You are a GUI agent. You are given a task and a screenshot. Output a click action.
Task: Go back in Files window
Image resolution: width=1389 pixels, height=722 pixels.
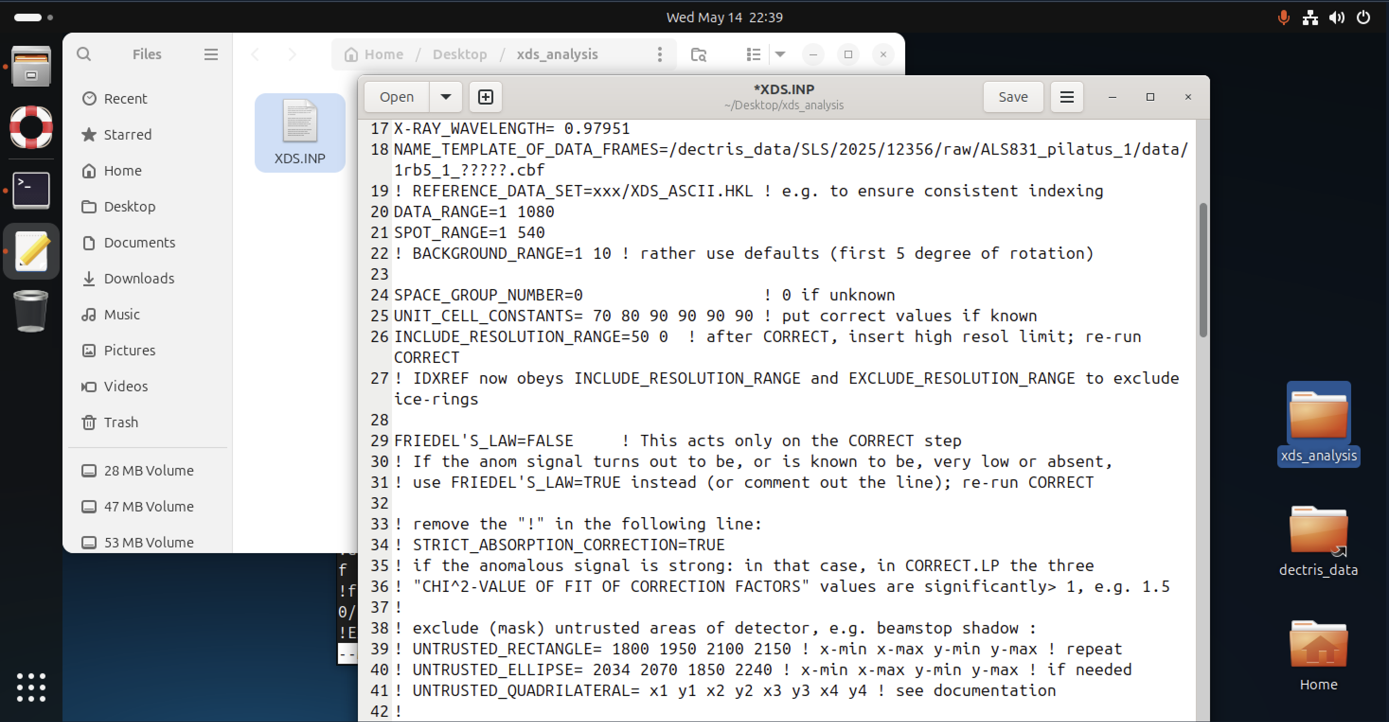click(x=256, y=54)
